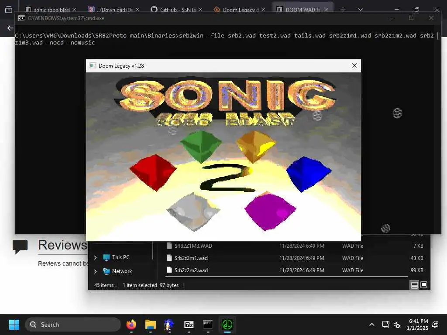This screenshot has height=335, width=447.
Task: Switch to the 'GitHub - SSNT' browser tab
Action: pos(177,10)
